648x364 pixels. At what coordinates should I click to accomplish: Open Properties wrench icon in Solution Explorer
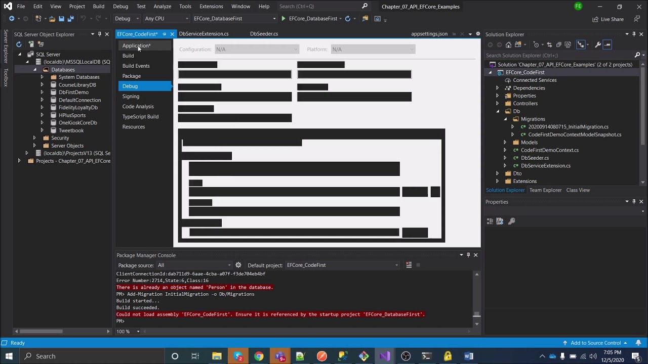(x=598, y=44)
